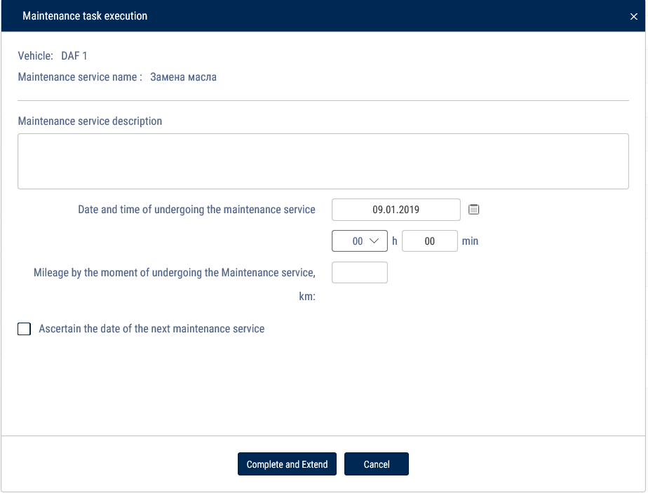Viewport: 648px width, 493px height.
Task: Open the calendar date picker icon
Action: click(x=473, y=210)
